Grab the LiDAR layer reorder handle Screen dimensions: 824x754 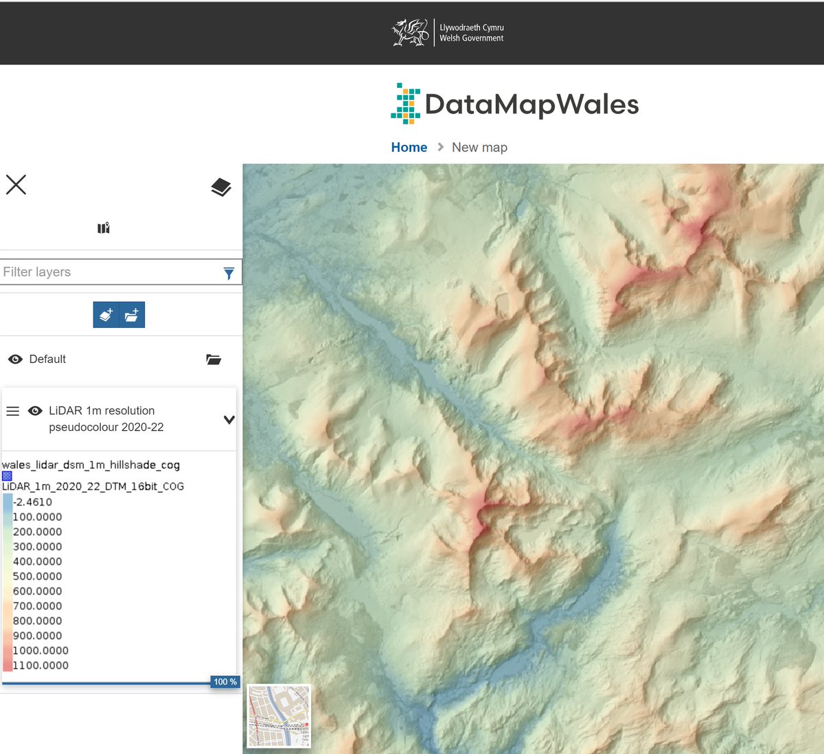pos(12,411)
